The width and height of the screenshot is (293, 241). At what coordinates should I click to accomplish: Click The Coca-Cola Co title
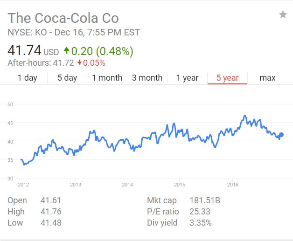(63, 18)
